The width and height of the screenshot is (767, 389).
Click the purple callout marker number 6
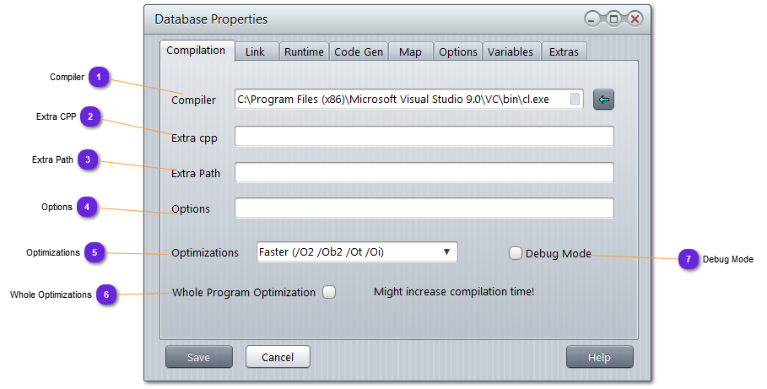pos(106,294)
